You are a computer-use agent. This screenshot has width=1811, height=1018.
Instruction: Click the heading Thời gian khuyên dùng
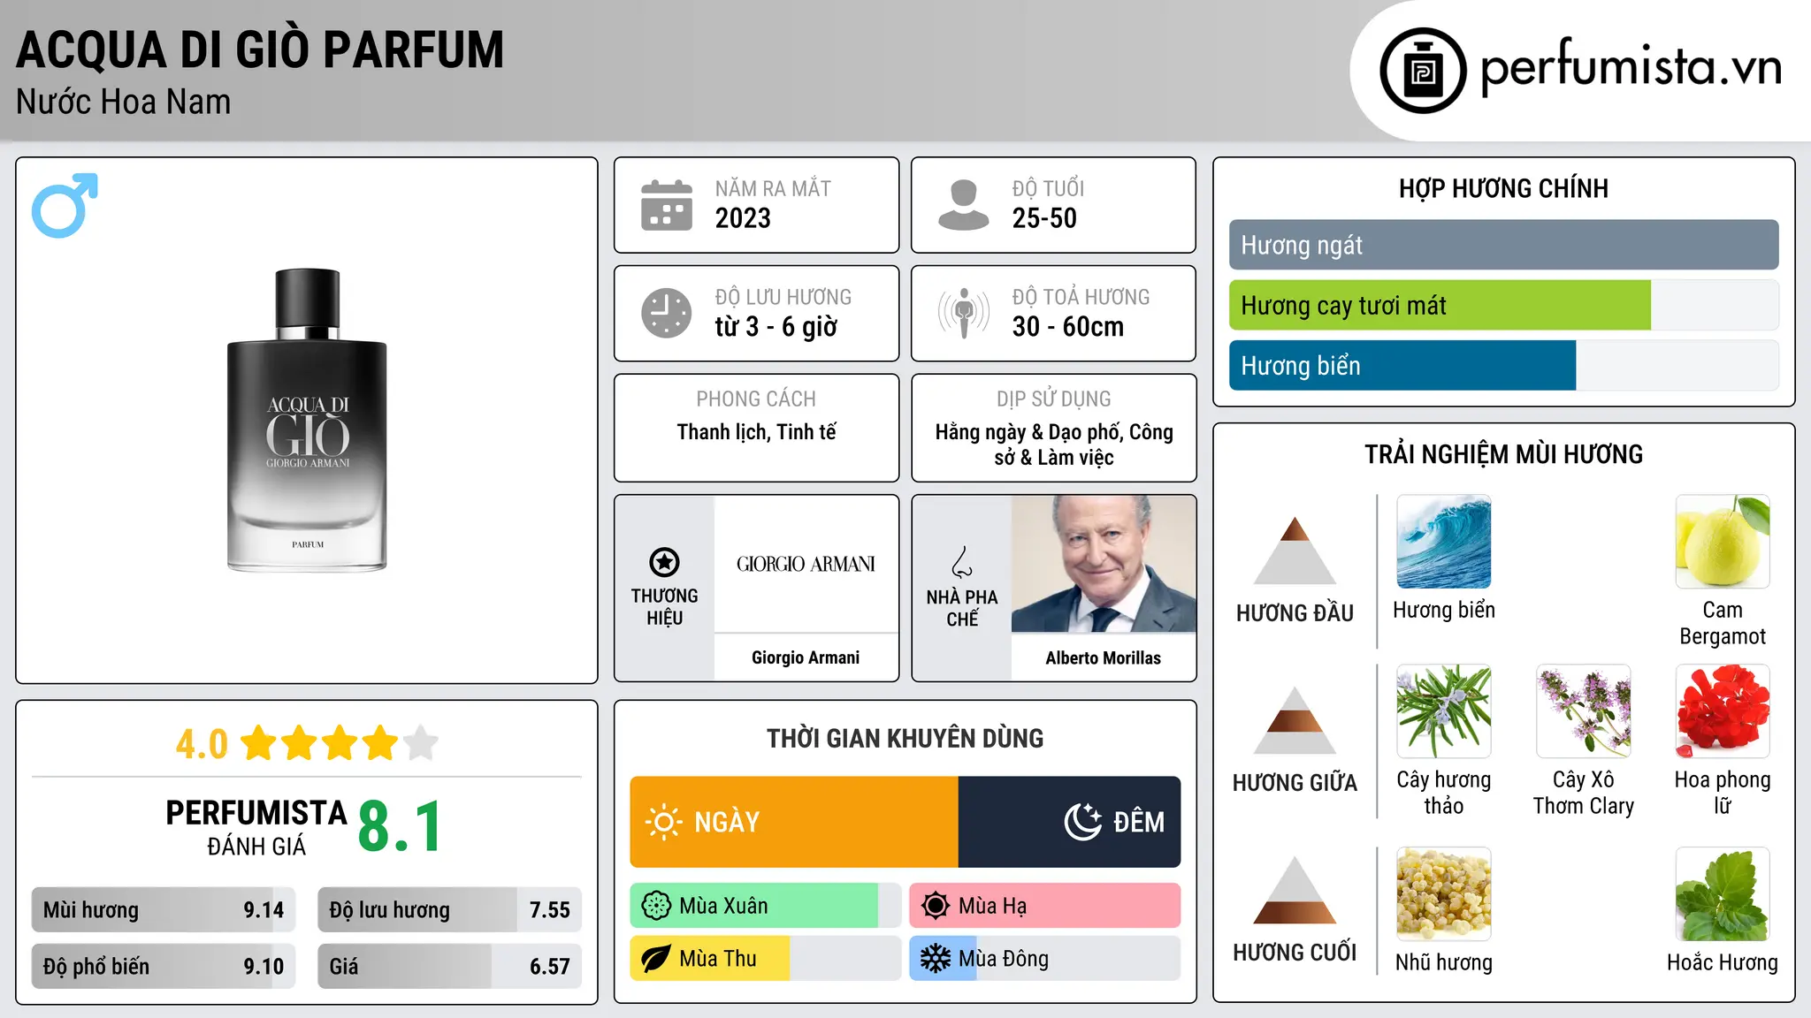click(x=905, y=738)
